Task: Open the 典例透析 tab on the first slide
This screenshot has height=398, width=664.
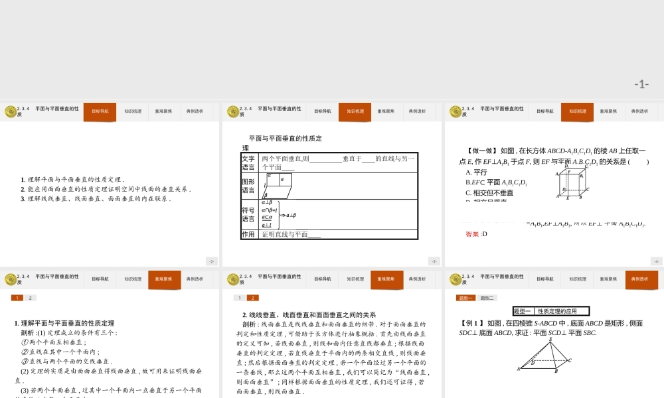Action: tap(195, 111)
